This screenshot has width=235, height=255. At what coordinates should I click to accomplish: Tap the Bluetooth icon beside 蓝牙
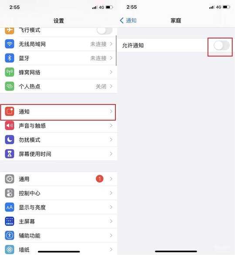pyautogui.click(x=10, y=58)
